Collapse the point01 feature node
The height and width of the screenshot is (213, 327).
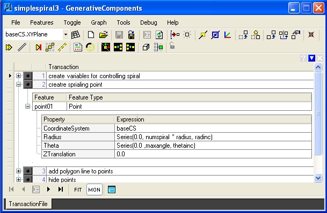(x=27, y=107)
